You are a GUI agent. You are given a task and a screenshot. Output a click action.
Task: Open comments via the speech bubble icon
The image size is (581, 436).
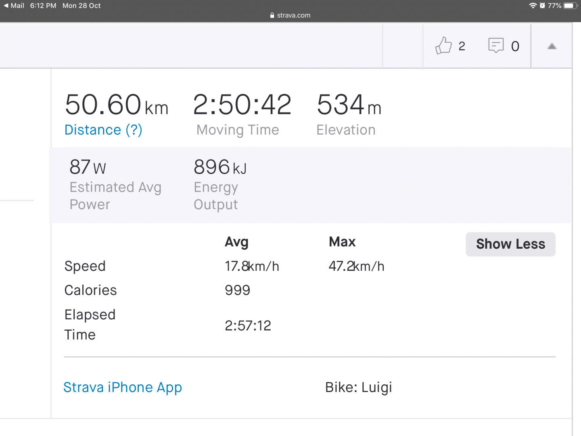point(496,45)
